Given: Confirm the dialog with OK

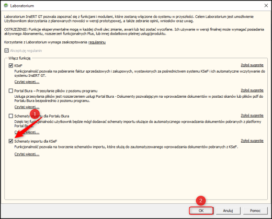Looking at the screenshot, I should tap(201, 211).
